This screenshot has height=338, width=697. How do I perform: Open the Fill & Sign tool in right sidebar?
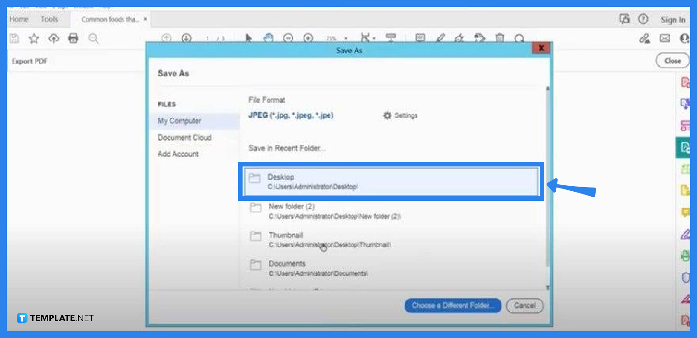[685, 234]
